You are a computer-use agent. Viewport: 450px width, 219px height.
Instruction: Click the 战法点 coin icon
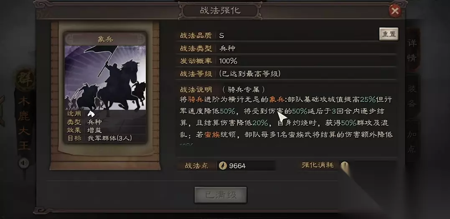tap(223, 166)
